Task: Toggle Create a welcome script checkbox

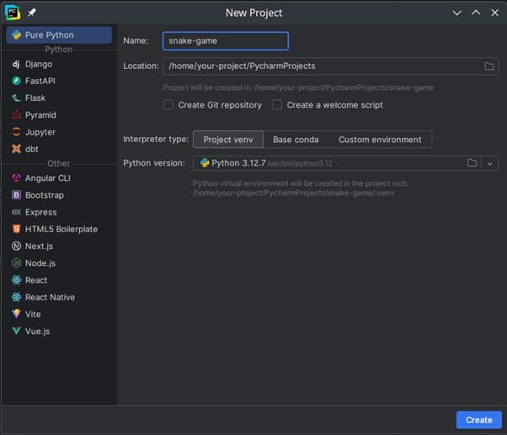Action: click(277, 105)
